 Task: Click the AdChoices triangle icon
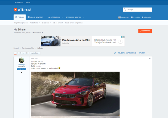pyautogui.click(x=122, y=37)
